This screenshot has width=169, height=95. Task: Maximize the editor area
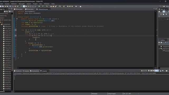coord(156,9)
